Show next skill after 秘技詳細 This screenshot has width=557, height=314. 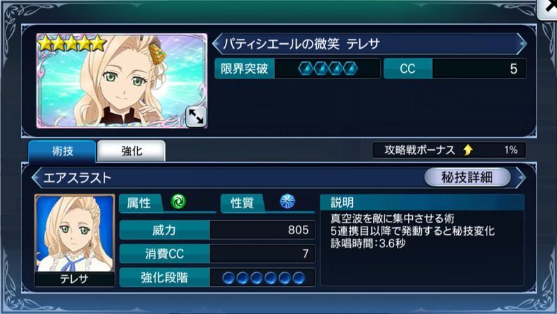click(520, 177)
